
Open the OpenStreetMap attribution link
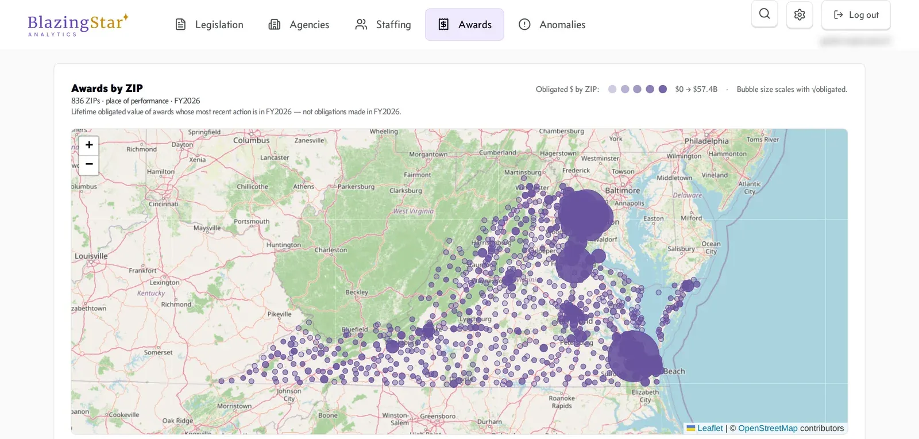768,428
